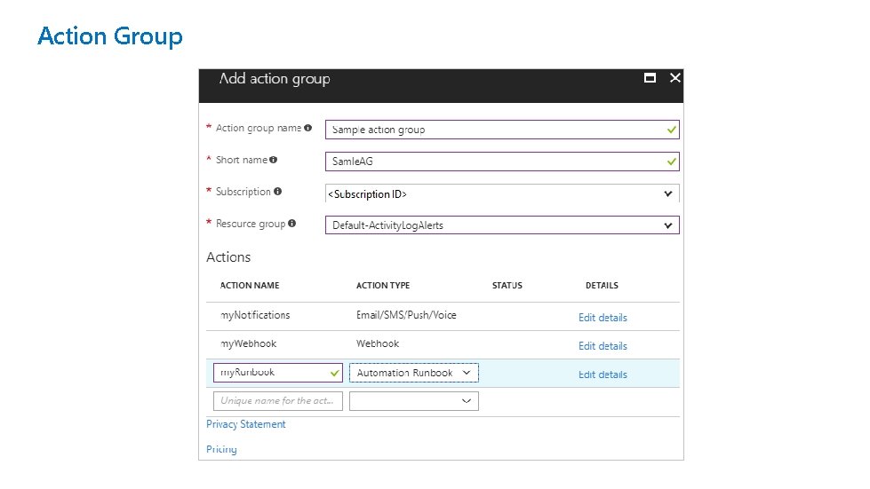Open the Pricing link
870x489 pixels.
point(221,449)
